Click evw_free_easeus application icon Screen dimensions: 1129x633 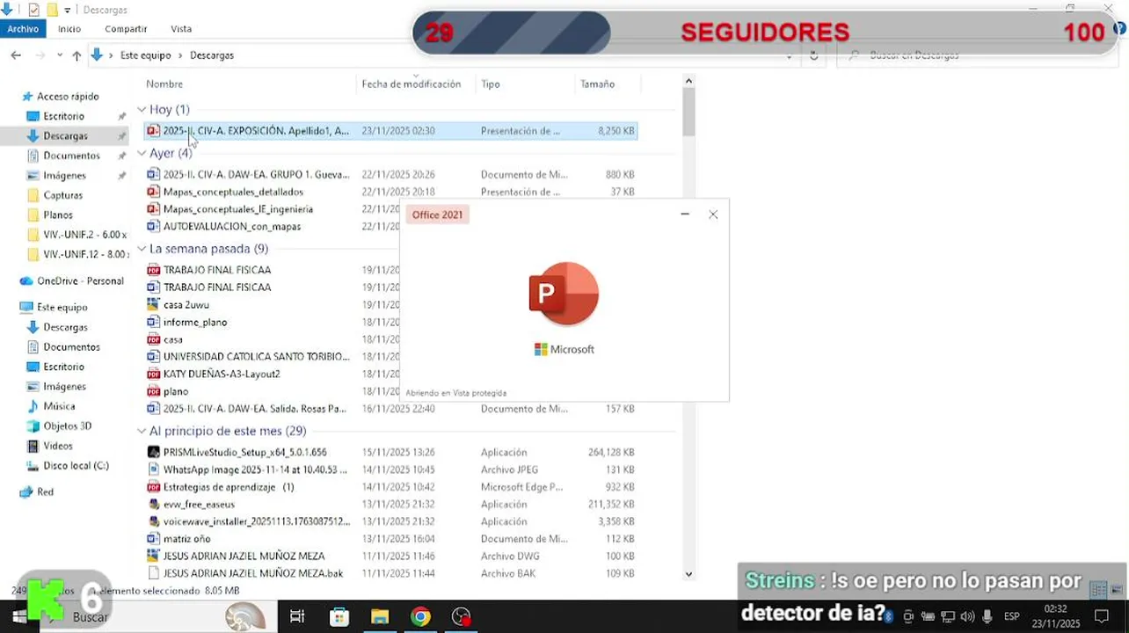(153, 505)
